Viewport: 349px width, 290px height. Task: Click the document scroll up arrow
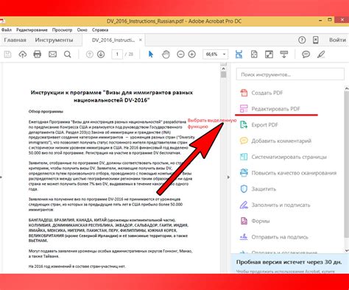[223, 68]
